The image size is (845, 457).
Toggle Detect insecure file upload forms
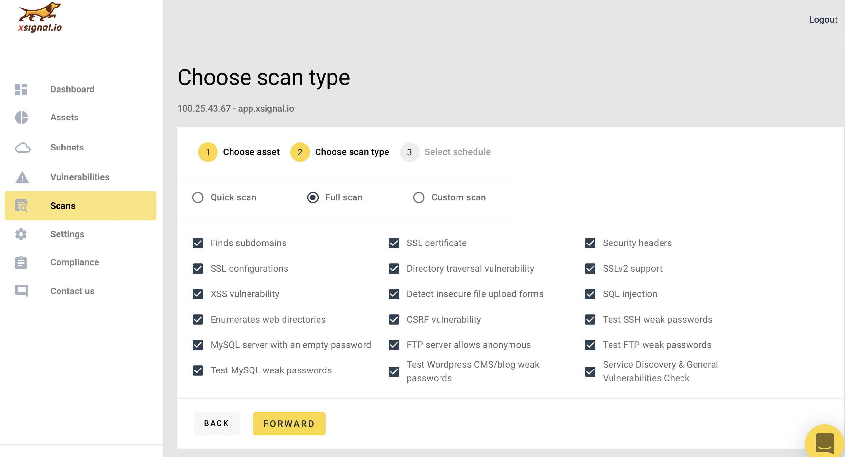pyautogui.click(x=394, y=294)
